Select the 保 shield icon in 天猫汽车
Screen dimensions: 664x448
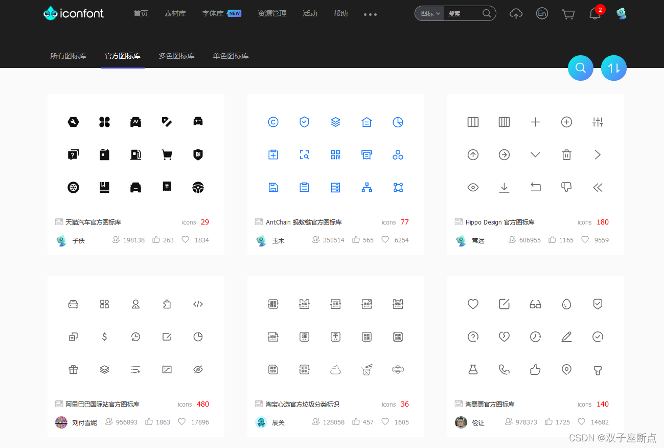[198, 154]
